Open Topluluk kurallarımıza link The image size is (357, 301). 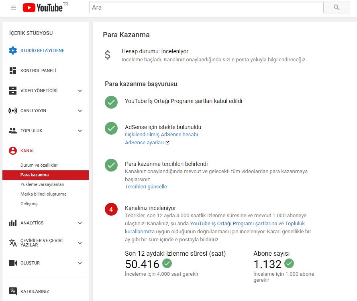215,227
